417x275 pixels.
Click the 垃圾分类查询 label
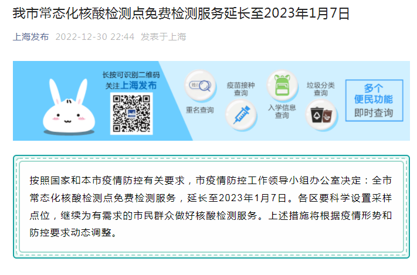pyautogui.click(x=320, y=89)
